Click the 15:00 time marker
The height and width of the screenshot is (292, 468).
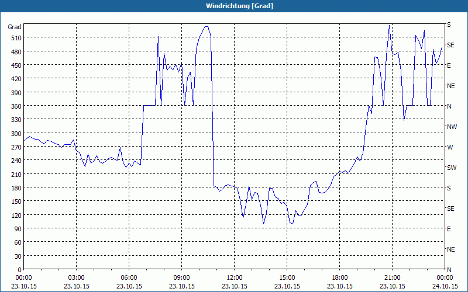[x=287, y=278]
